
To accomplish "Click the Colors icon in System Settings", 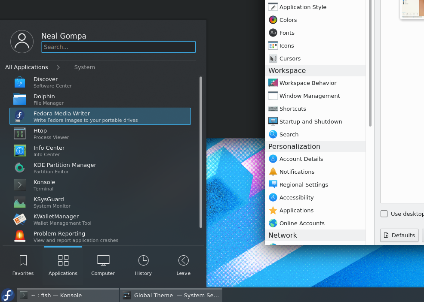I will click(273, 20).
